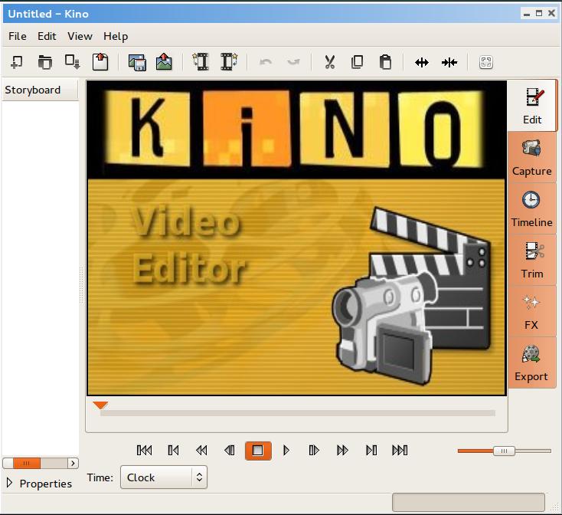Screen dimensions: 562x515
Task: Click the Undo arrow icon
Action: click(266, 62)
